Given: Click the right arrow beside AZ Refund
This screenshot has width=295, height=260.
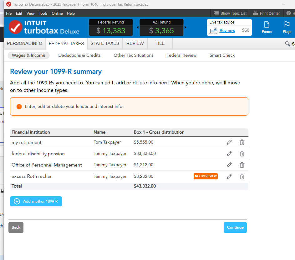Looking at the screenshot, I should (x=186, y=27).
